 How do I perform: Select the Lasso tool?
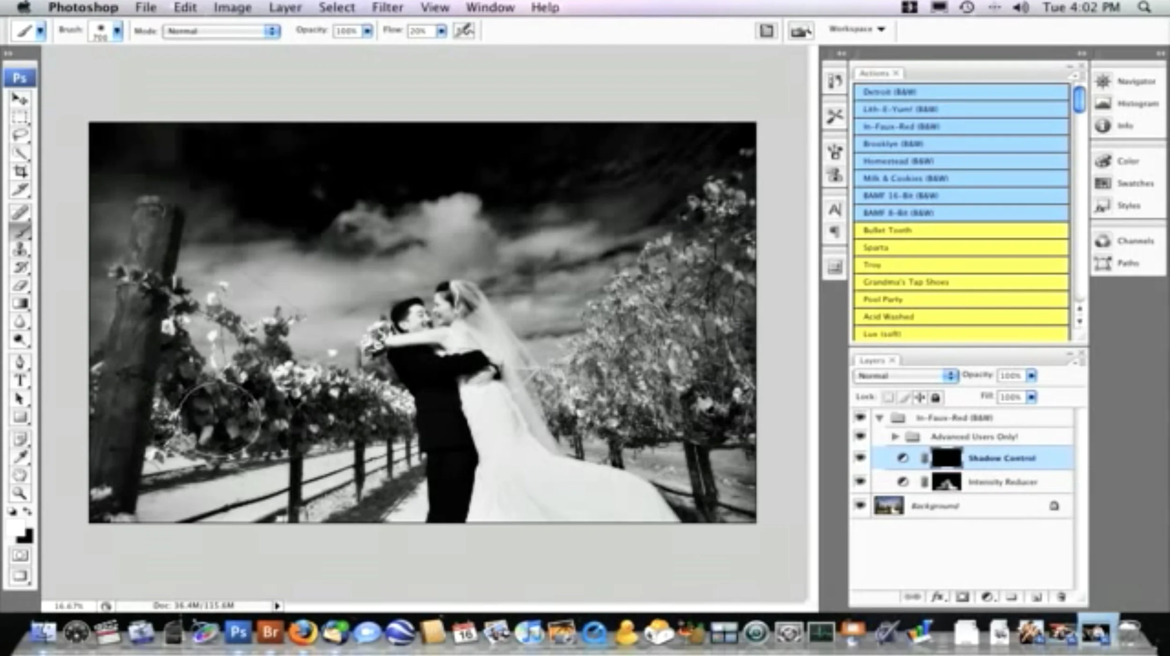pyautogui.click(x=20, y=135)
